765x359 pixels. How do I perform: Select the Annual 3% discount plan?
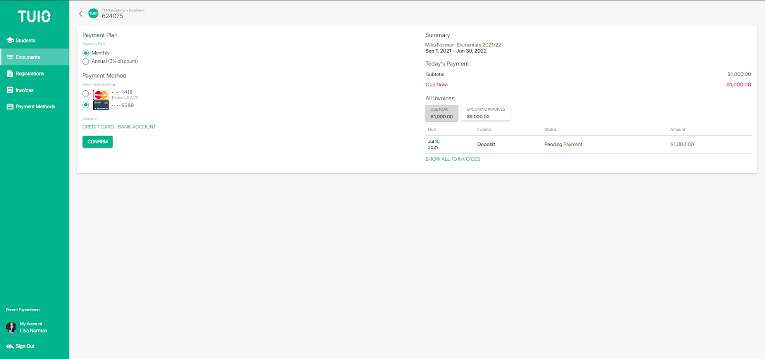tap(86, 62)
